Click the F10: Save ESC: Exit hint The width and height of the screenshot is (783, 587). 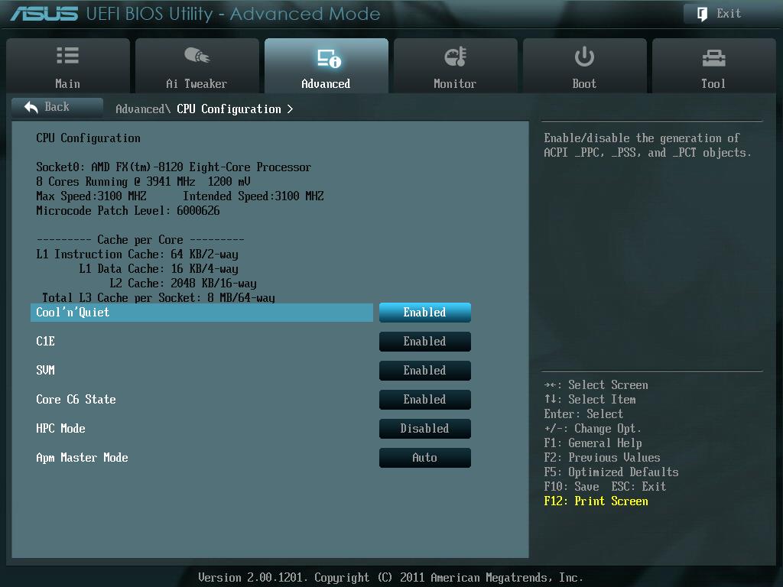point(606,486)
